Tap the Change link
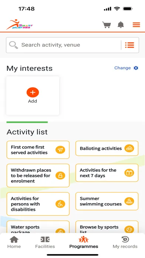 pyautogui.click(x=122, y=68)
